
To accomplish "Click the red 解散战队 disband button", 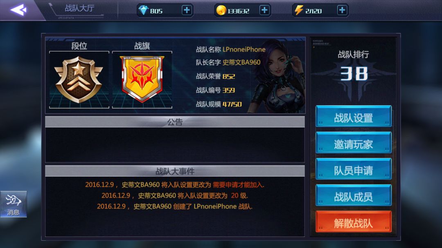I will pyautogui.click(x=354, y=222).
